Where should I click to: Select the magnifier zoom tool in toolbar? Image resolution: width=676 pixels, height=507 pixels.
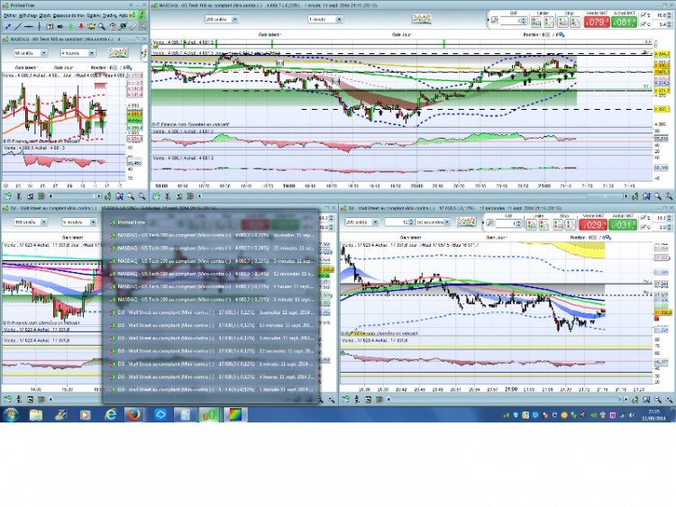pyautogui.click(x=102, y=27)
